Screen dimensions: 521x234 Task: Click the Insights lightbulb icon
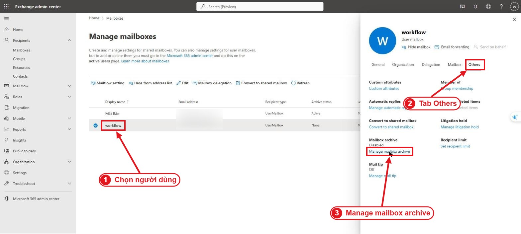coord(6,140)
